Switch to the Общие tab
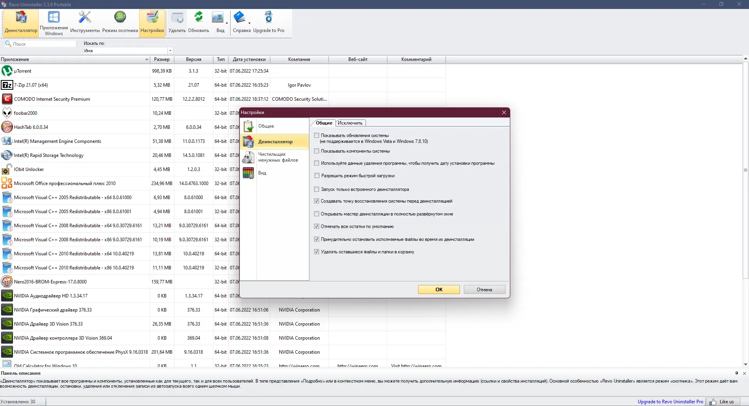The height and width of the screenshot is (406, 749). (x=324, y=123)
